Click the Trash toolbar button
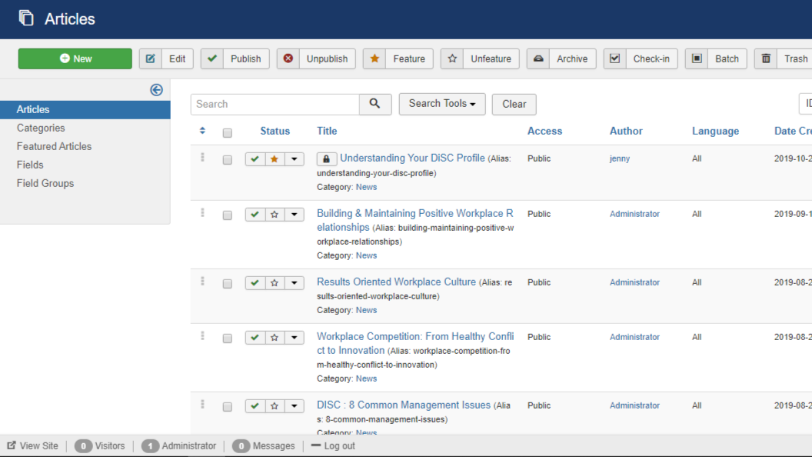This screenshot has height=457, width=812. pos(784,58)
